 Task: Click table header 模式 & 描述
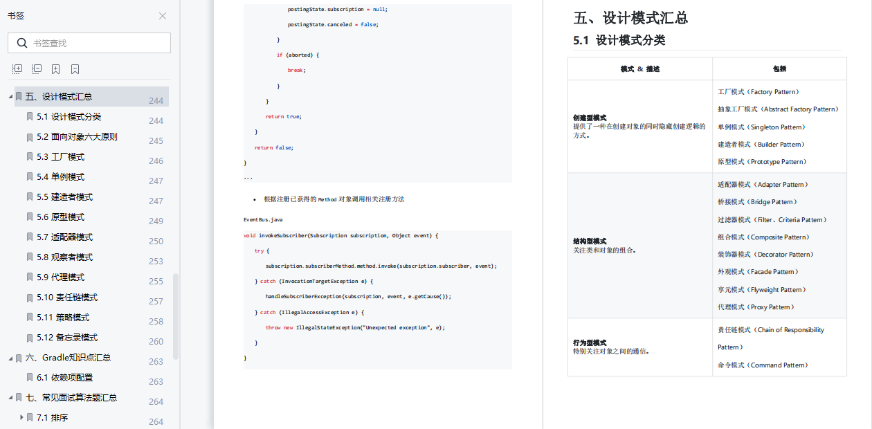click(x=640, y=69)
